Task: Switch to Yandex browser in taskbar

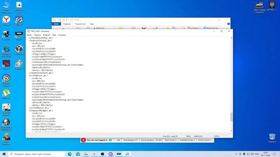Action: tap(94, 154)
